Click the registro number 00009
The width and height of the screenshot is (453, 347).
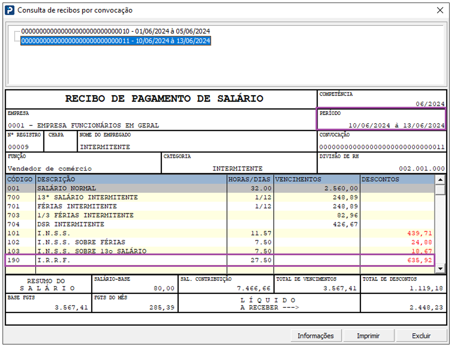18,147
